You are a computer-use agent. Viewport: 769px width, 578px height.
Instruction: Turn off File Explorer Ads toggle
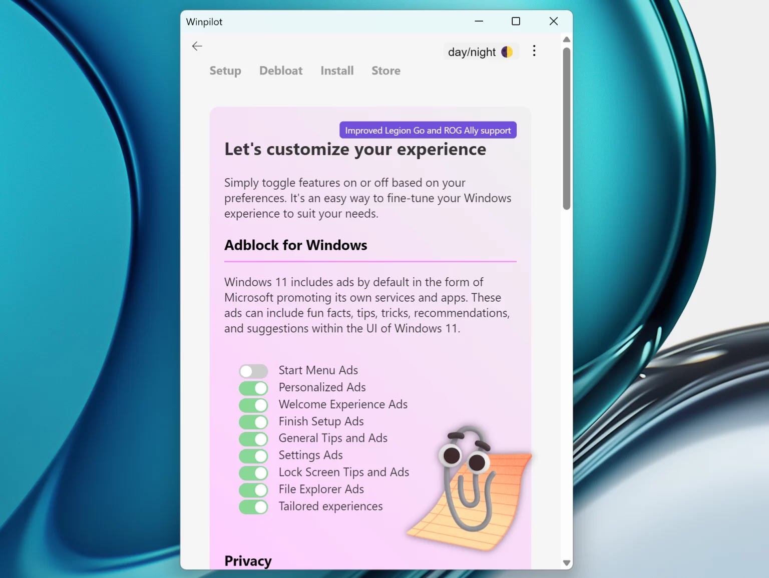pos(253,490)
